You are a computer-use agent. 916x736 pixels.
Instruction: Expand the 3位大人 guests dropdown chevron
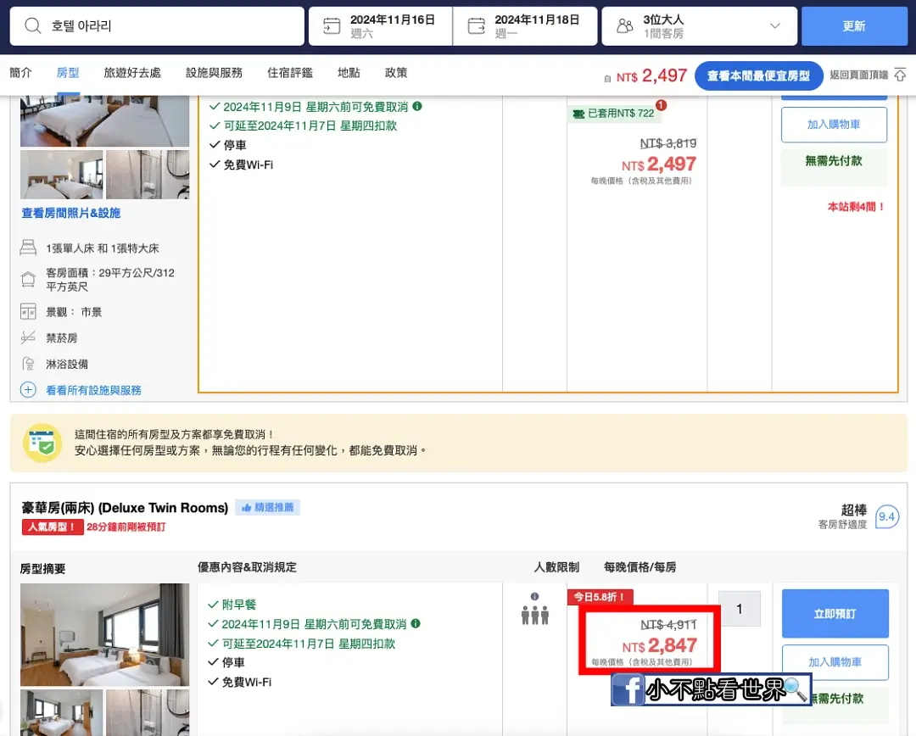coord(774,25)
